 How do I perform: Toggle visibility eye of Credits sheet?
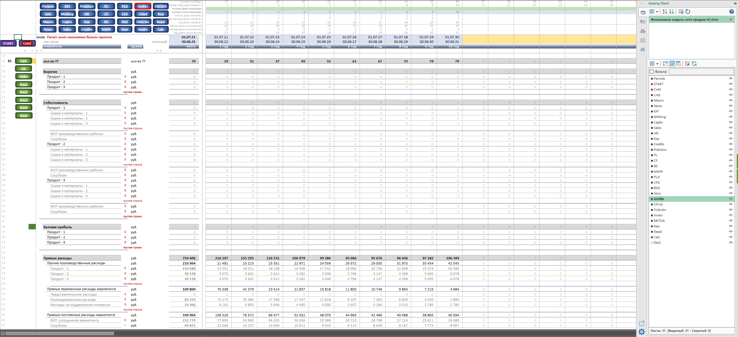pos(731,144)
